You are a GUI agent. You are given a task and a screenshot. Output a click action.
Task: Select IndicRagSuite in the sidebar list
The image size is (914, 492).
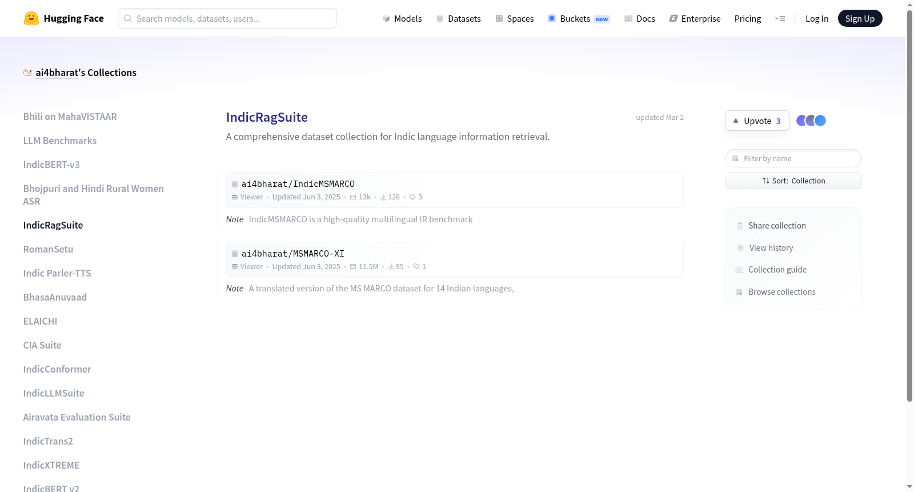click(x=53, y=225)
